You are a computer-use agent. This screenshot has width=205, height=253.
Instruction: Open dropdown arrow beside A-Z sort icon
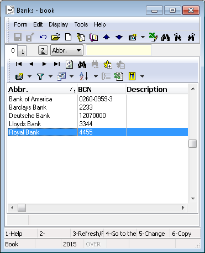96,76
